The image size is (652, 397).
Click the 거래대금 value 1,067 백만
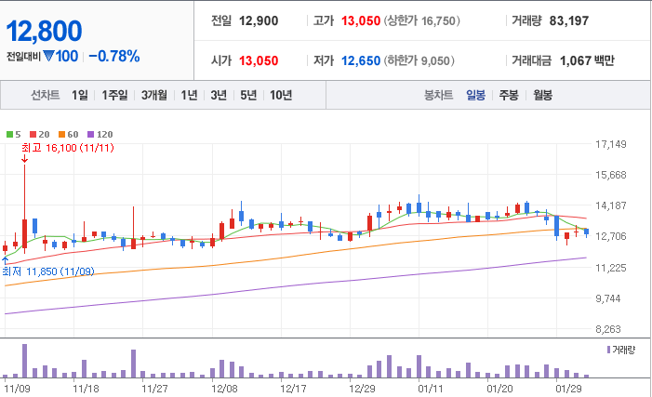tap(587, 60)
